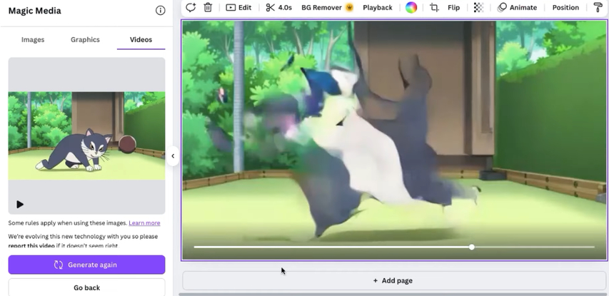609x296 pixels.
Task: Switch to the Images tab
Action: [33, 39]
